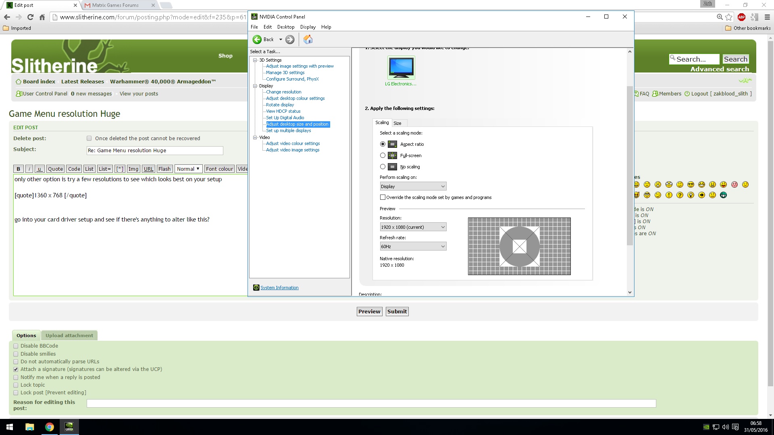Click the Adblock Plus extension icon
This screenshot has width=774, height=435.
[741, 17]
